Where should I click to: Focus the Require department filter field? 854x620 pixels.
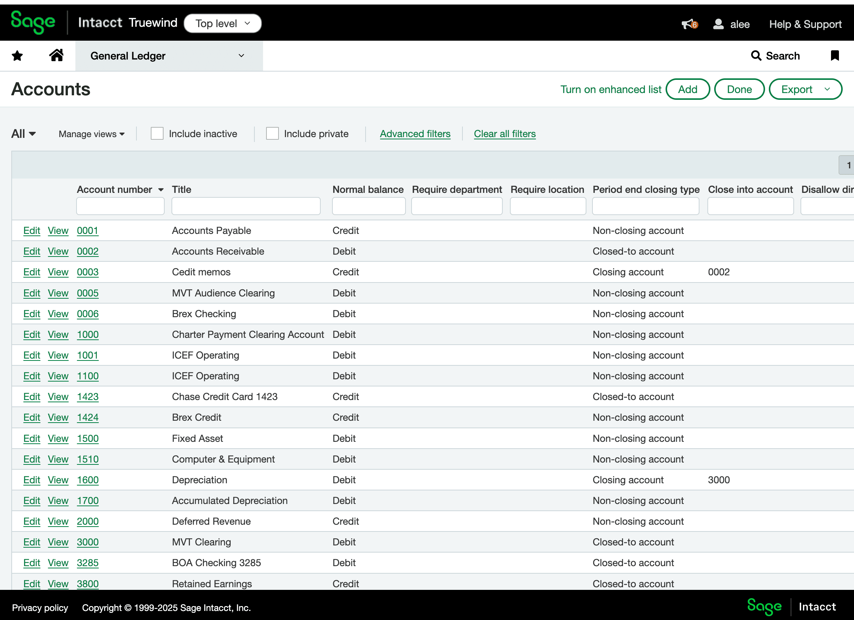(457, 206)
